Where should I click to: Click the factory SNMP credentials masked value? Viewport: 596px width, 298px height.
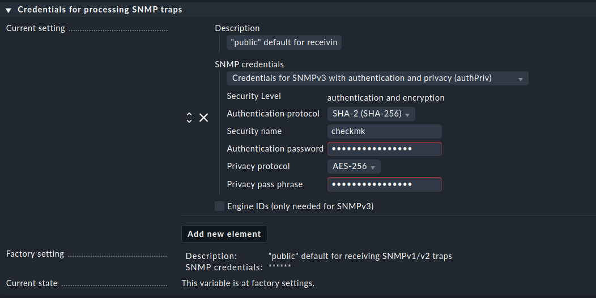coord(279,267)
